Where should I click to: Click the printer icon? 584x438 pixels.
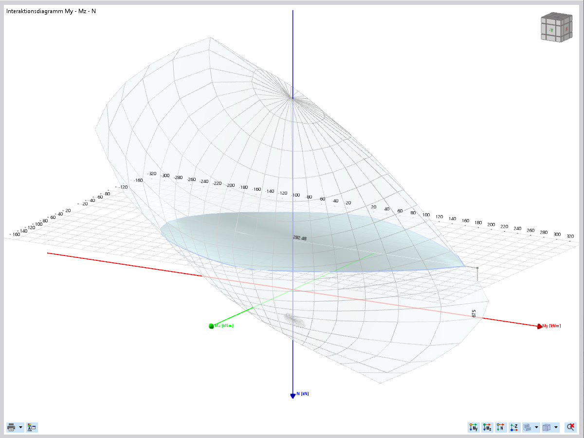pyautogui.click(x=12, y=427)
